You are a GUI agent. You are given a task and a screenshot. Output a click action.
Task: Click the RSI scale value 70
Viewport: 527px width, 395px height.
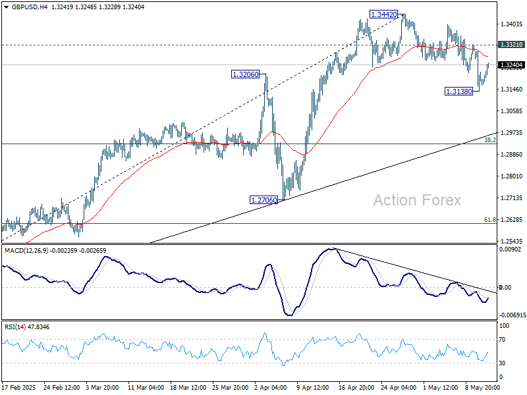[502, 340]
